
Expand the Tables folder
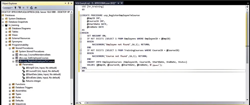(x=6, y=32)
